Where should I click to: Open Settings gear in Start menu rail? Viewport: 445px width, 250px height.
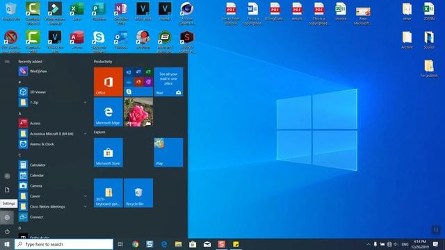[x=7, y=217]
